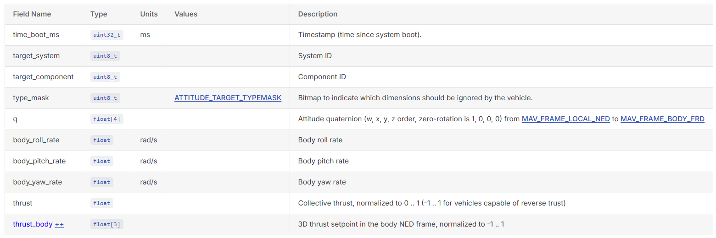
Task: Click the float[3] type badge
Action: point(107,224)
